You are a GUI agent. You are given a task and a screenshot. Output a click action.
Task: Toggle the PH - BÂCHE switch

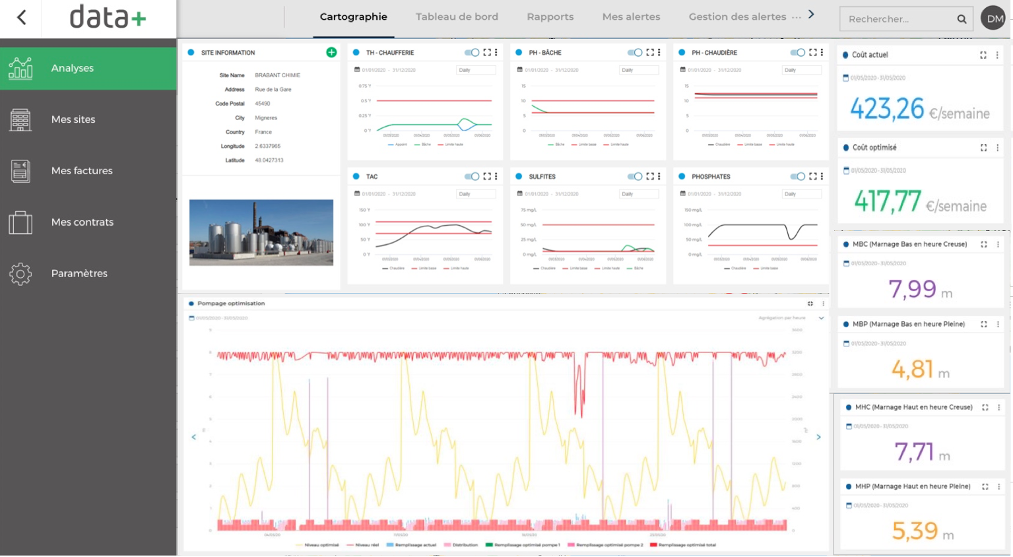[635, 52]
